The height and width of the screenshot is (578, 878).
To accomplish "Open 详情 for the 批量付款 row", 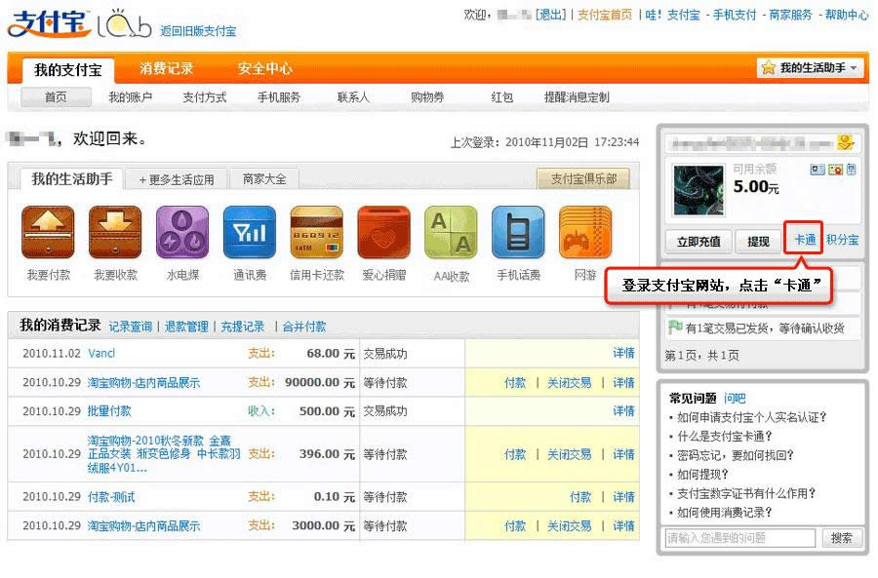I will 623,410.
